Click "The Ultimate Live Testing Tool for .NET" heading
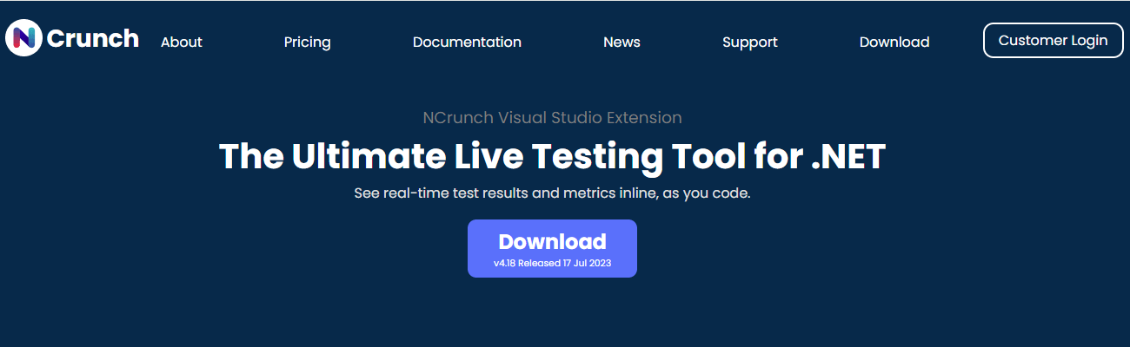This screenshot has height=347, width=1130. pyautogui.click(x=552, y=156)
